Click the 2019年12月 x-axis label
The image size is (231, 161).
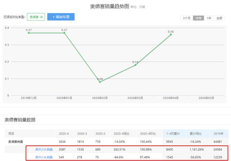pyautogui.click(x=29, y=98)
